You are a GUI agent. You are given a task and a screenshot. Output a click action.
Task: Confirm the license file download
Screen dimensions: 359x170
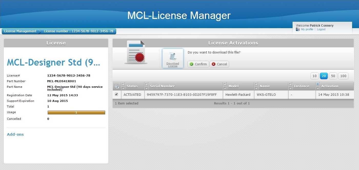point(198,64)
